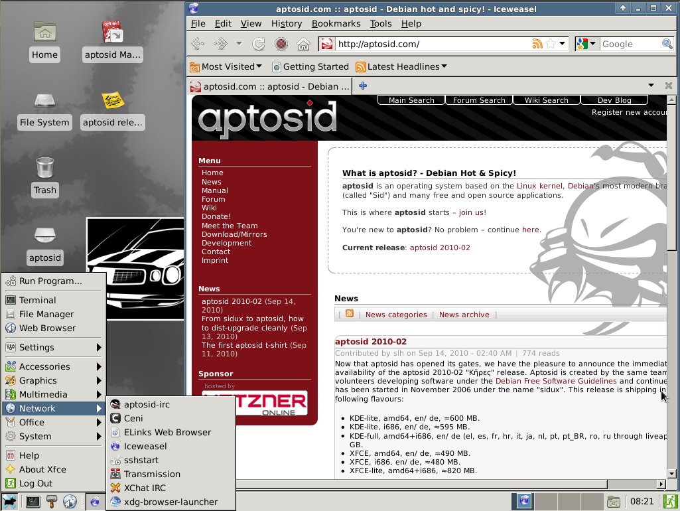Viewport: 680px width, 511px height.
Task: Click the Xfce mouse menu button in the panel
Action: click(9, 502)
